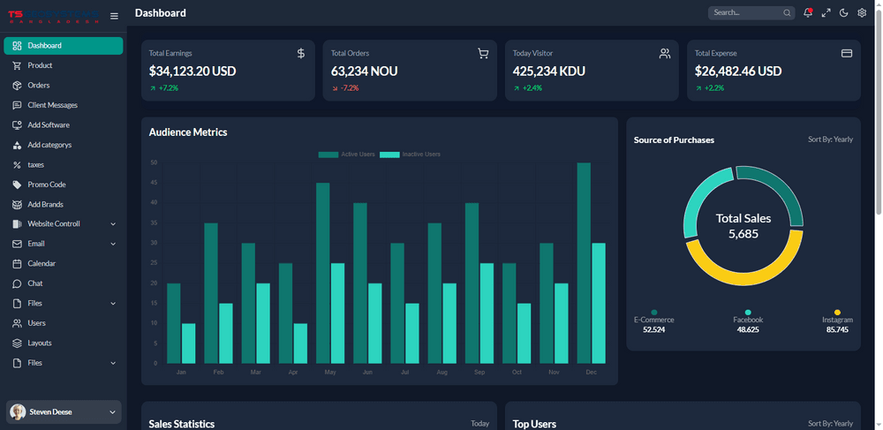The height and width of the screenshot is (430, 883).
Task: Go to Client Messages in the sidebar
Action: coord(52,105)
